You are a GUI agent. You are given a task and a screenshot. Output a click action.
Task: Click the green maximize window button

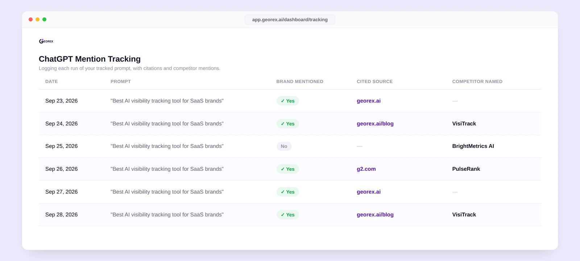click(45, 20)
